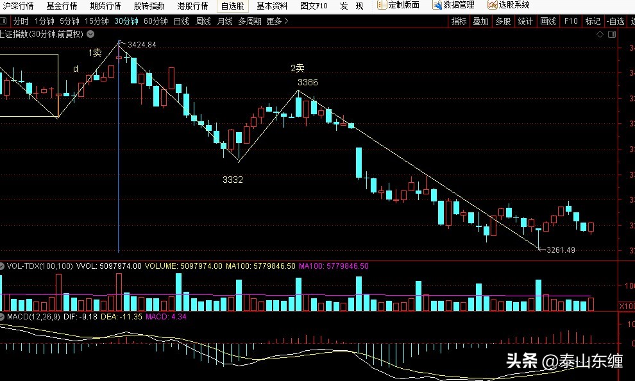The image size is (635, 381).
Task: Click the F10 toolbar button
Action: click(x=571, y=21)
